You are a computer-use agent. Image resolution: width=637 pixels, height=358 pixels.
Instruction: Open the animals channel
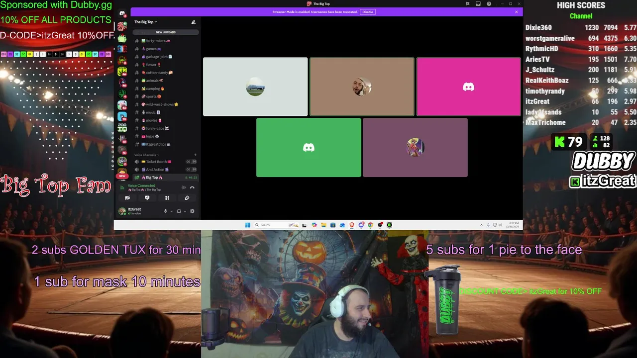coord(165,81)
